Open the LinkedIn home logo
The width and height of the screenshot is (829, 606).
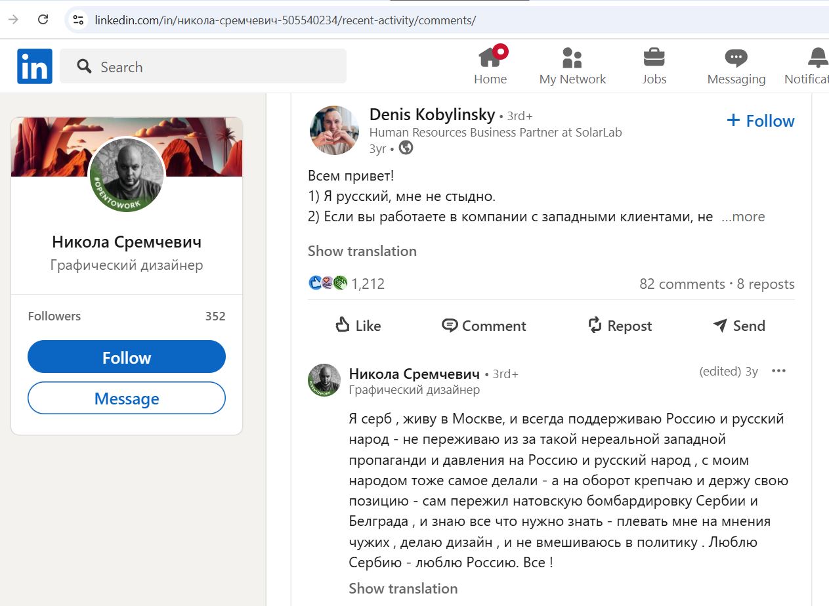35,66
